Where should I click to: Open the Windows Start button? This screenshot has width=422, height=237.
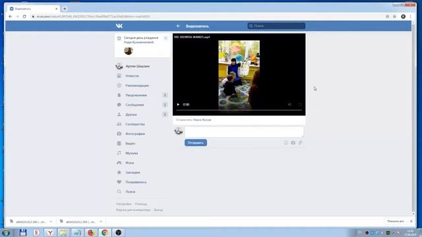click(6, 232)
